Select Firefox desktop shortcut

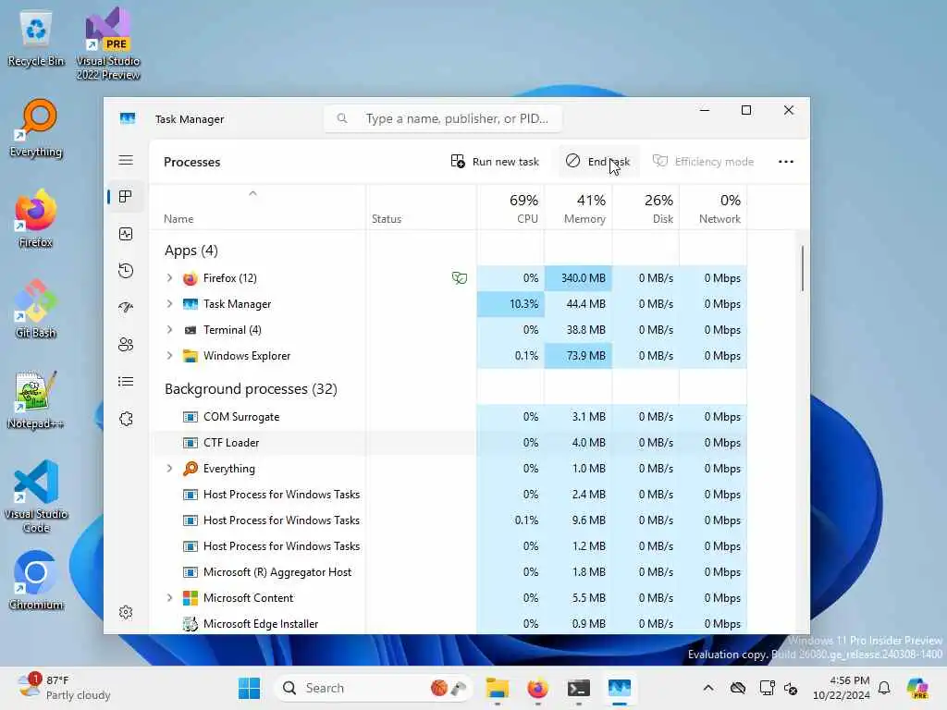[x=36, y=218]
